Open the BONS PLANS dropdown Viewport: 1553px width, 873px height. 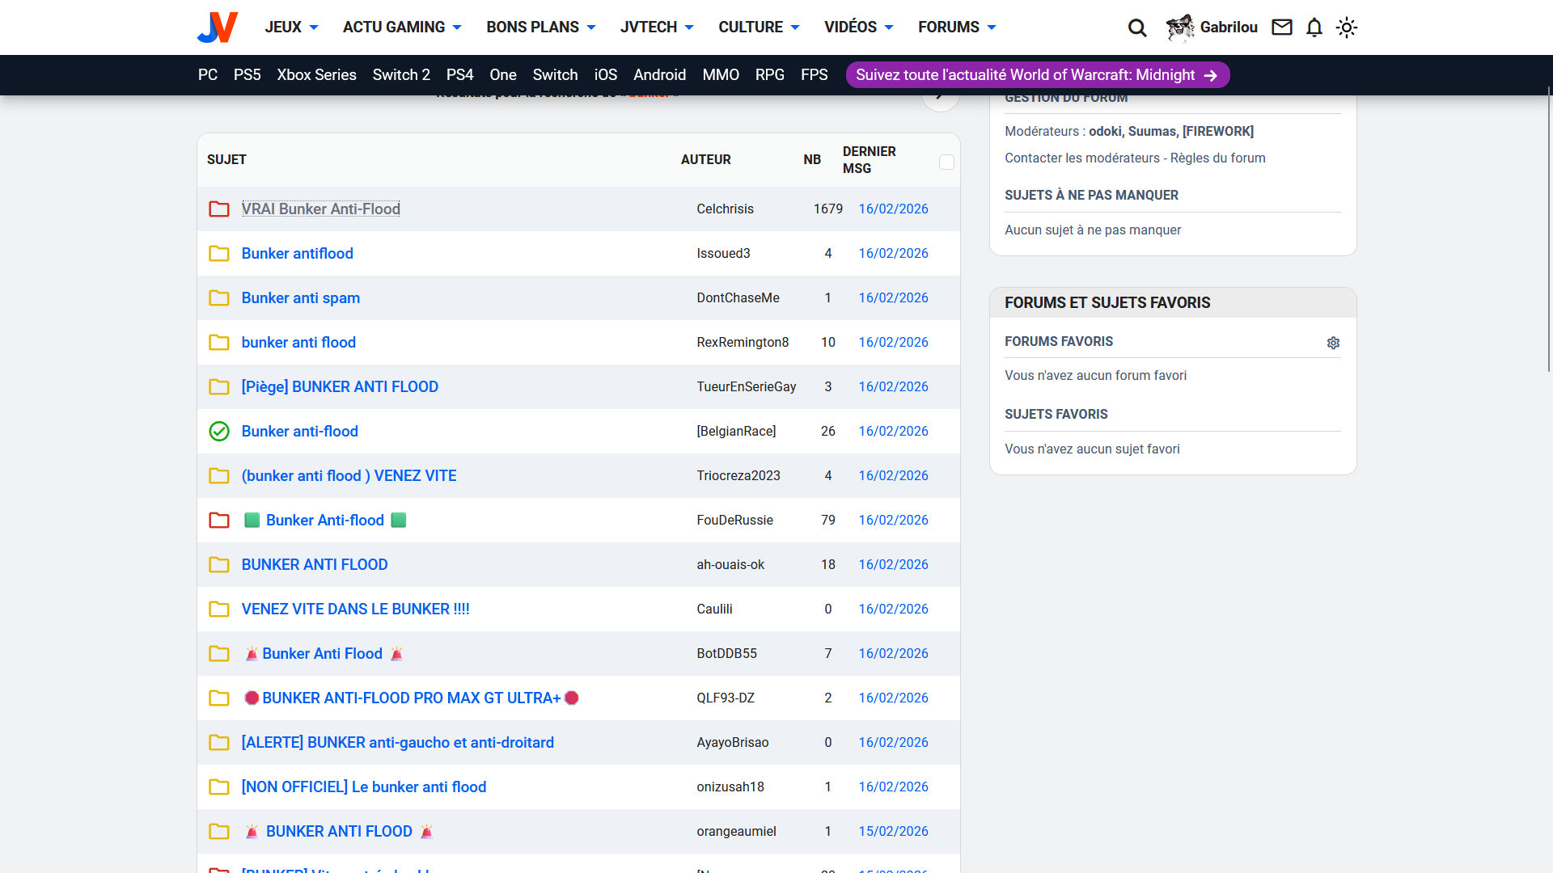coord(540,27)
